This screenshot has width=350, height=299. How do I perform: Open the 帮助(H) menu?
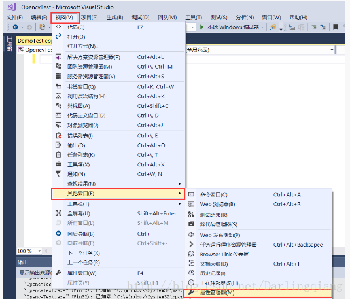click(298, 18)
